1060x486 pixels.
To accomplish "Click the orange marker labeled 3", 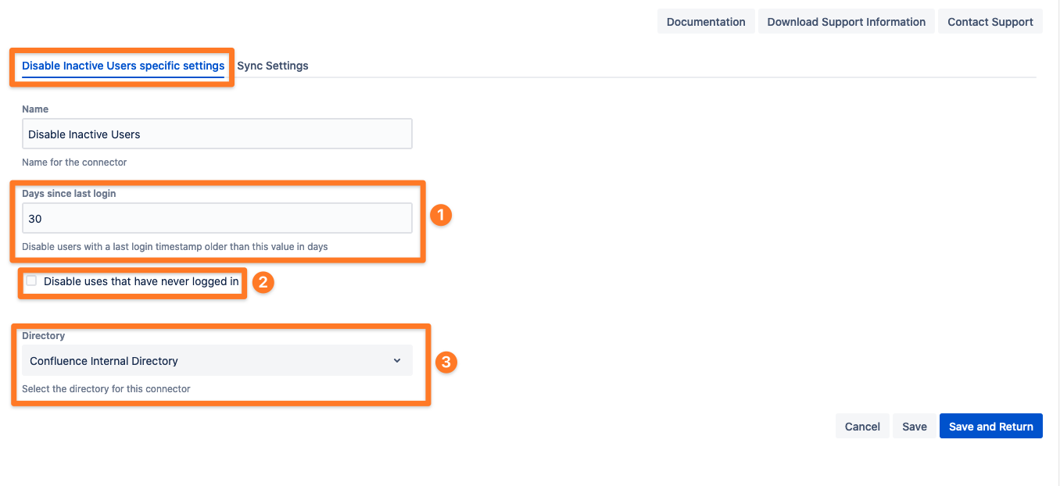I will pyautogui.click(x=446, y=362).
